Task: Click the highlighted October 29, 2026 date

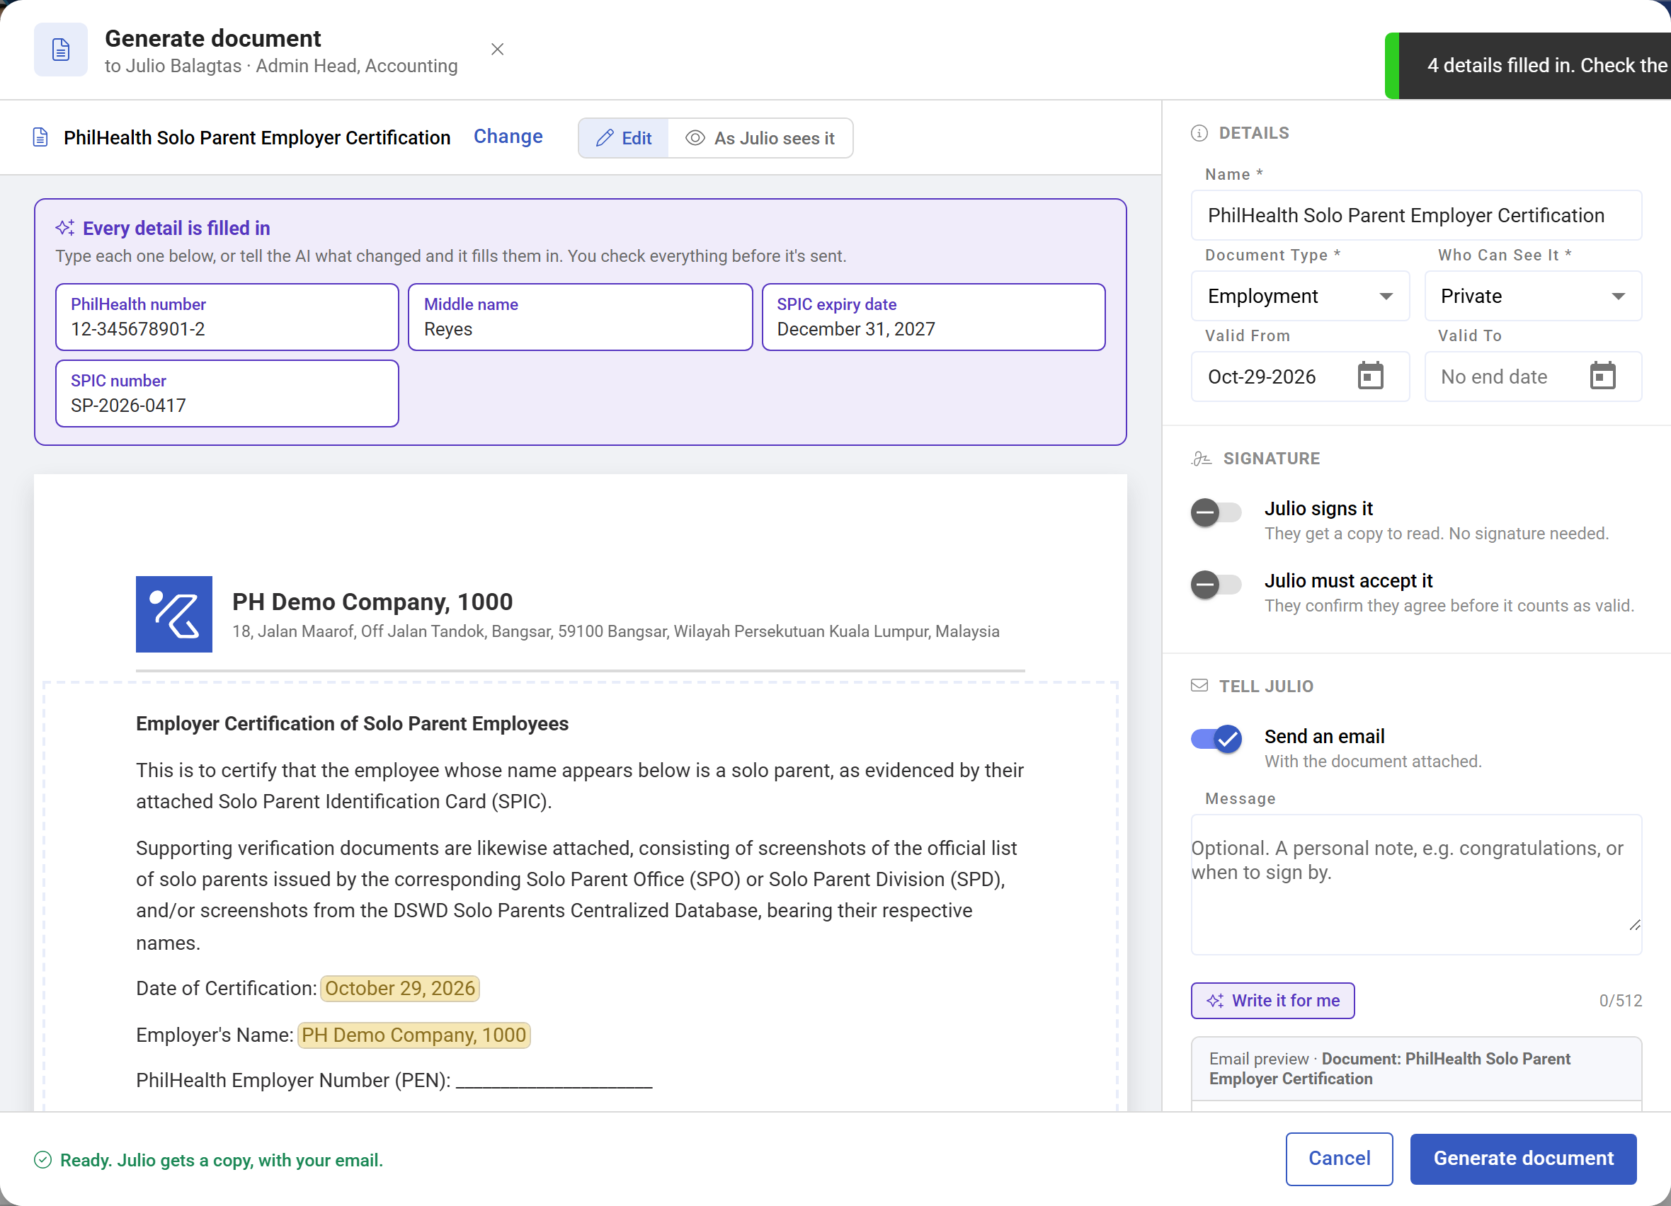Action: [400, 988]
